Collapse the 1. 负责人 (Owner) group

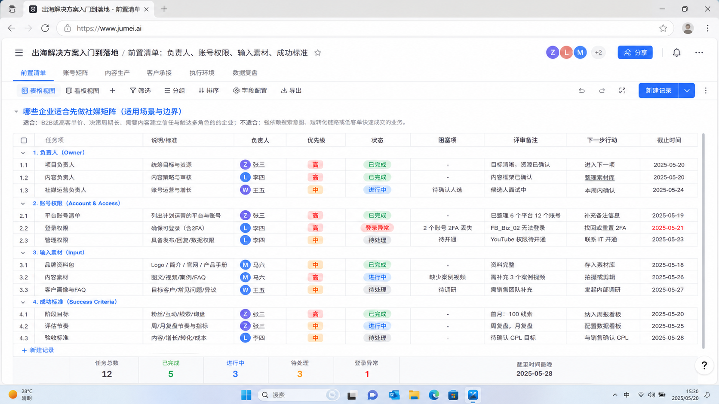(x=23, y=153)
